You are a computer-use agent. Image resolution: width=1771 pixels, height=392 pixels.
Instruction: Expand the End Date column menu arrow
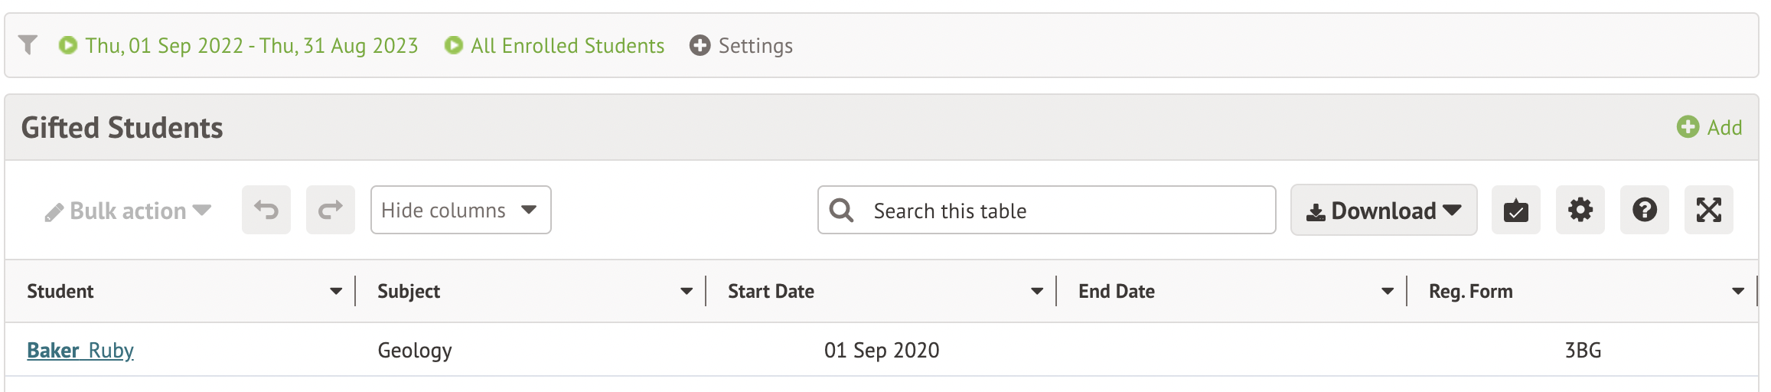point(1388,292)
